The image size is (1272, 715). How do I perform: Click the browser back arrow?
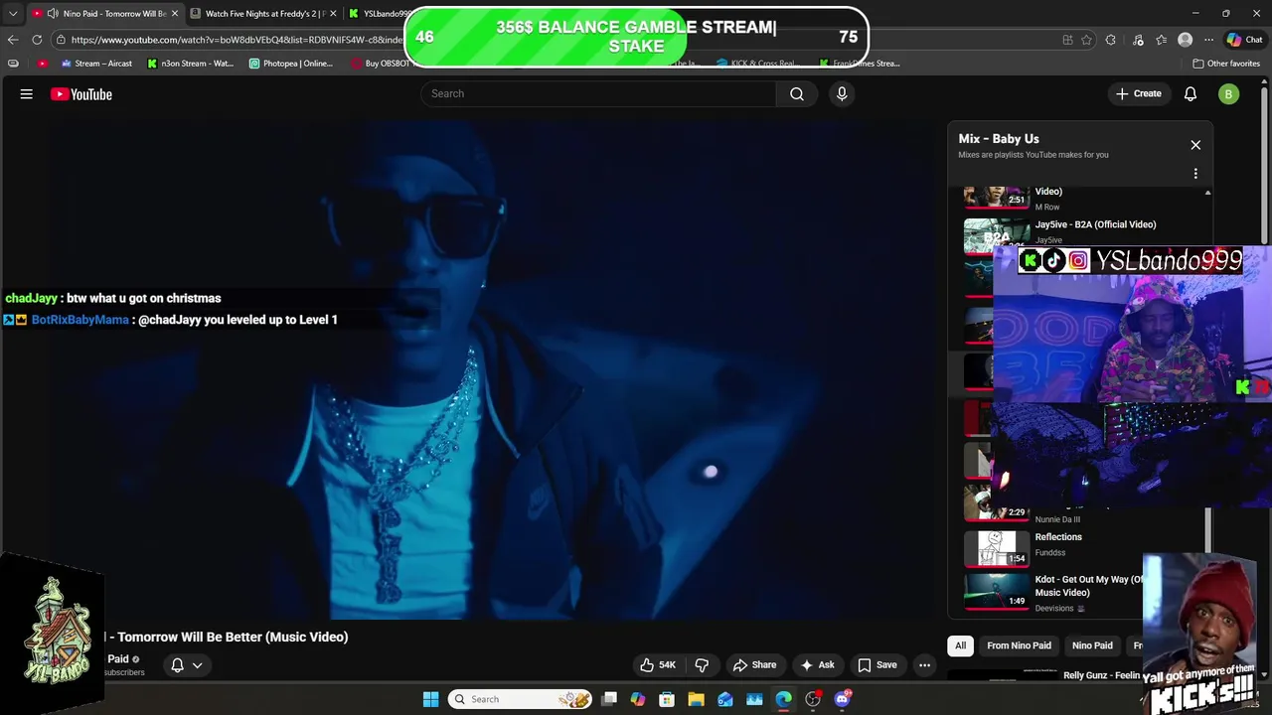pyautogui.click(x=13, y=40)
